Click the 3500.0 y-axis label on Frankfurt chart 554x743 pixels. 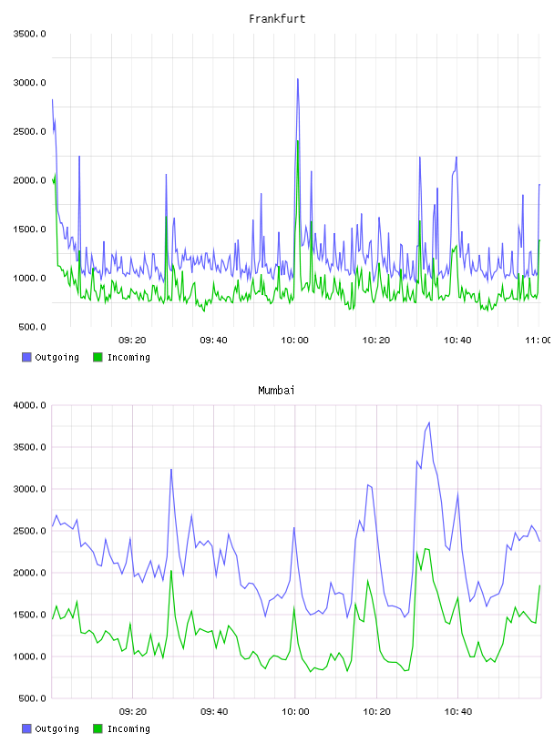[x=29, y=34]
